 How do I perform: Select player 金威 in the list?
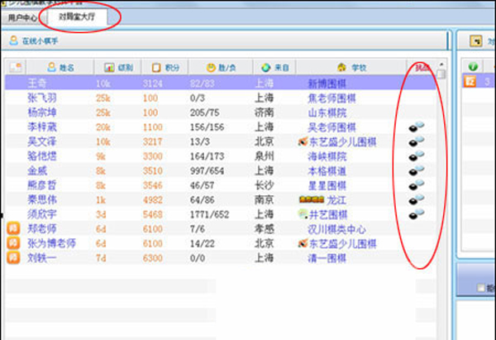(x=37, y=170)
